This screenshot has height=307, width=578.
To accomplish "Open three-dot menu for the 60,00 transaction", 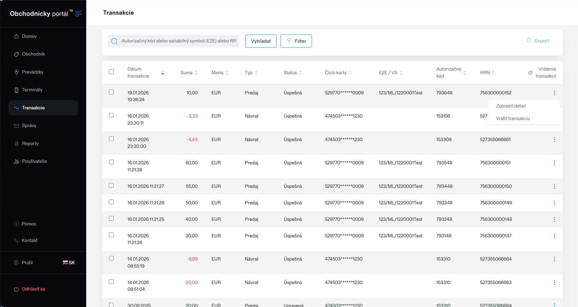I will (554, 163).
